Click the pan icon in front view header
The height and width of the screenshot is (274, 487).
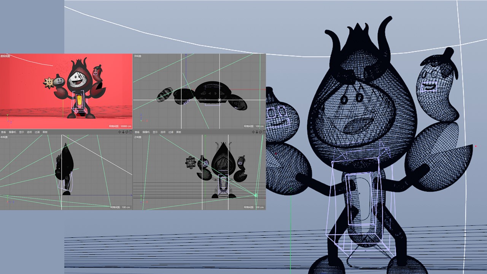(x=253, y=132)
